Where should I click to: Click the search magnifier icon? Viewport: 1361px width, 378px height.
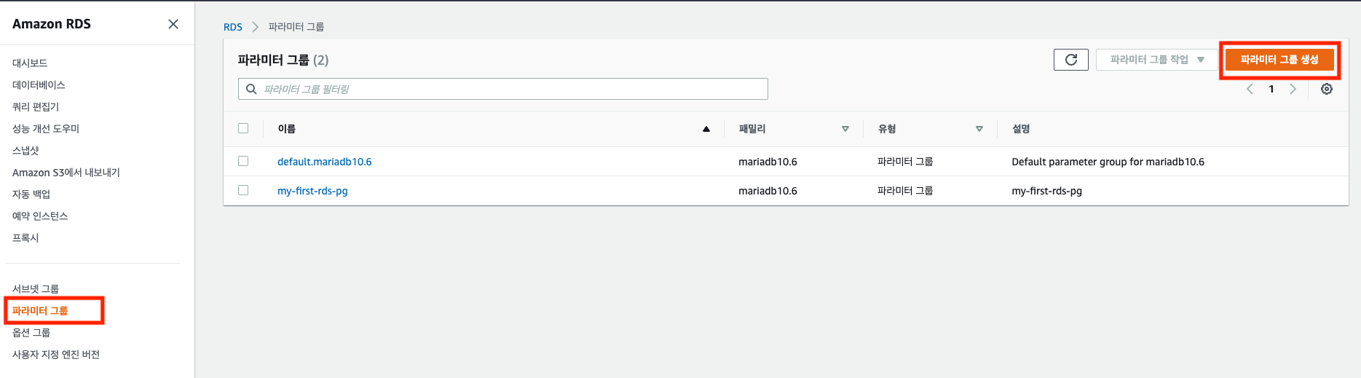click(x=251, y=89)
